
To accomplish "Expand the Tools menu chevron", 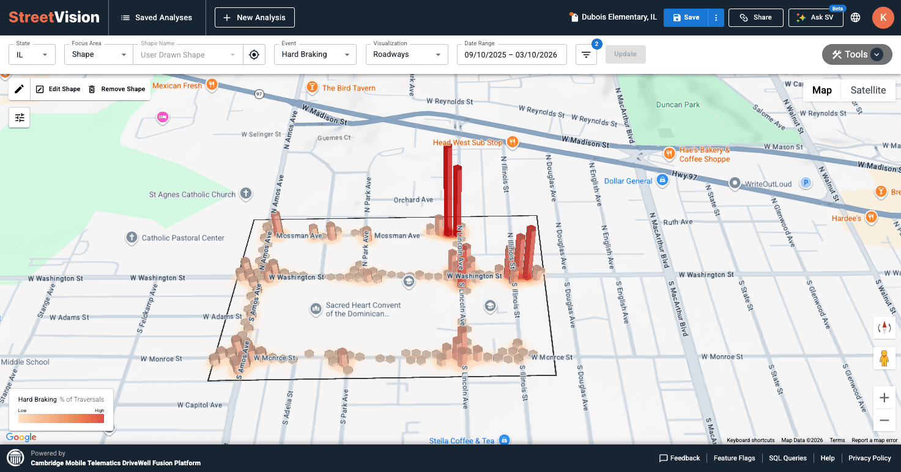I will point(877,54).
